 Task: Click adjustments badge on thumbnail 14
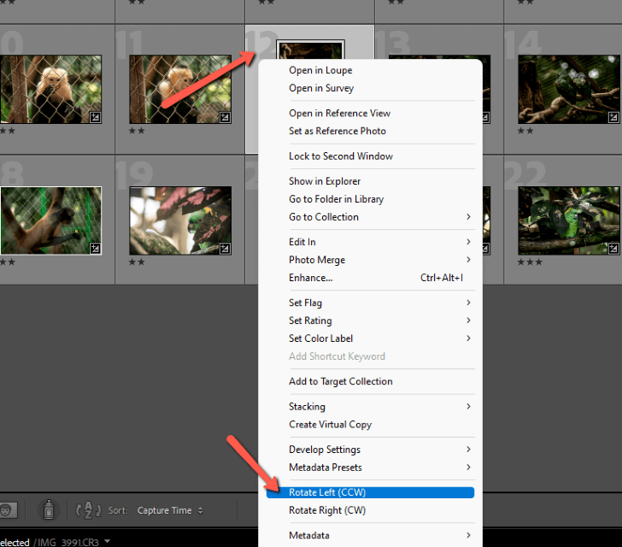[x=613, y=117]
